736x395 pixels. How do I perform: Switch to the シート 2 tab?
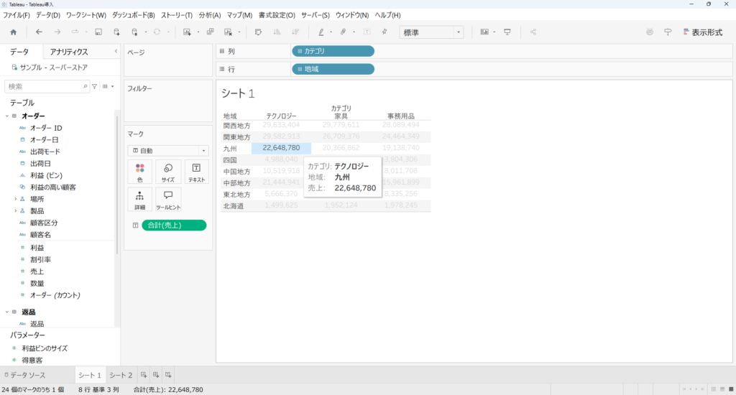(121, 375)
